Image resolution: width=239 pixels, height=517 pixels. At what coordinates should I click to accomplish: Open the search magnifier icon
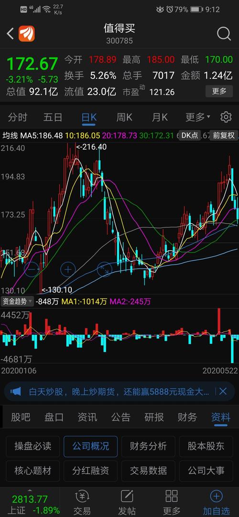point(224,33)
